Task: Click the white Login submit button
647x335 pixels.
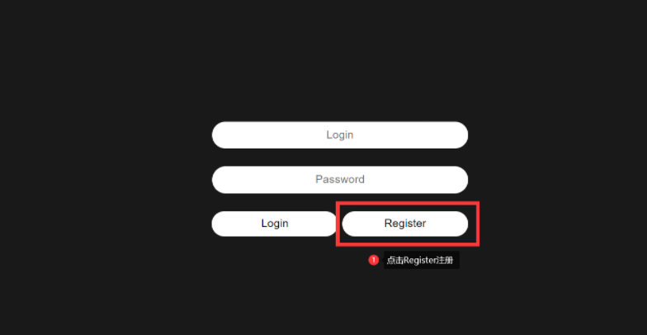Action: [x=275, y=224]
